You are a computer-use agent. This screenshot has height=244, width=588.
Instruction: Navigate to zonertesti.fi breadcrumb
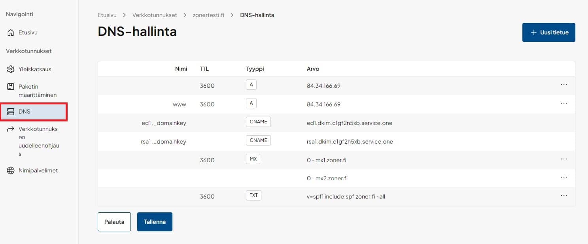[x=208, y=15]
